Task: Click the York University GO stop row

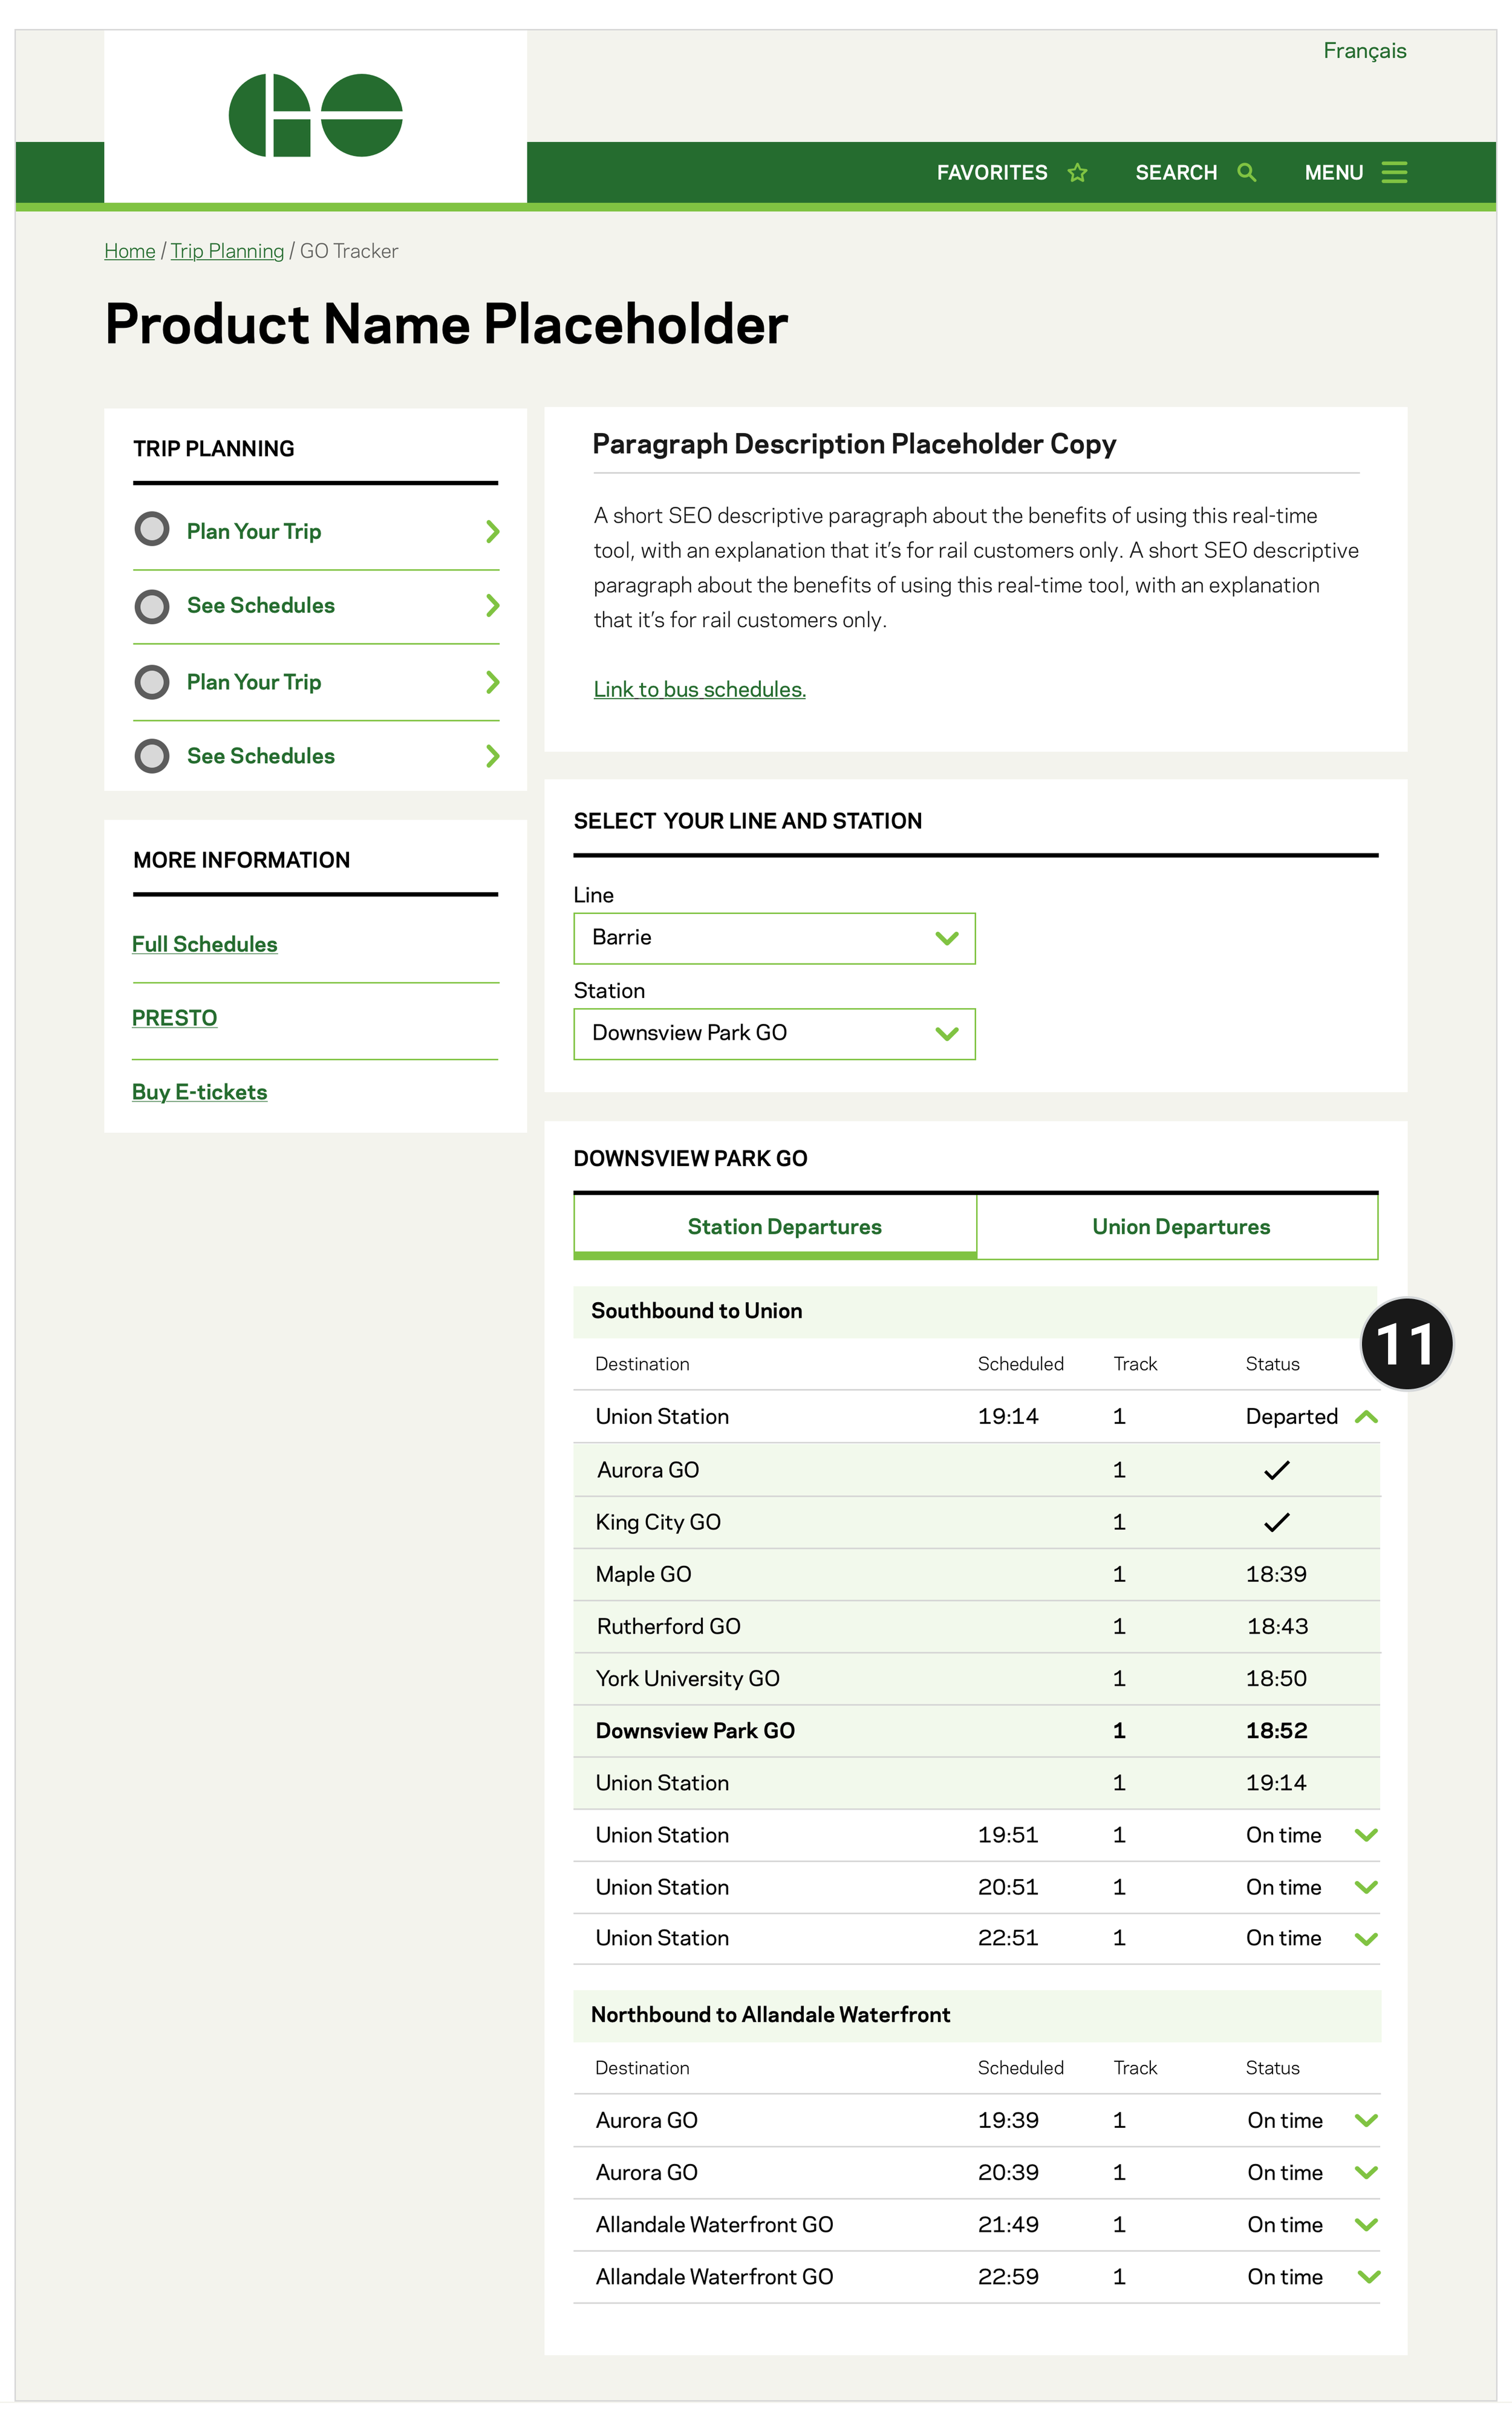Action: pyautogui.click(x=976, y=1678)
